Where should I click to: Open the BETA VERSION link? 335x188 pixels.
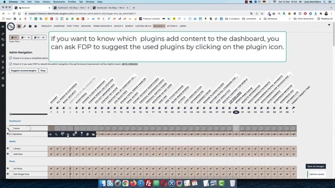coord(130,64)
